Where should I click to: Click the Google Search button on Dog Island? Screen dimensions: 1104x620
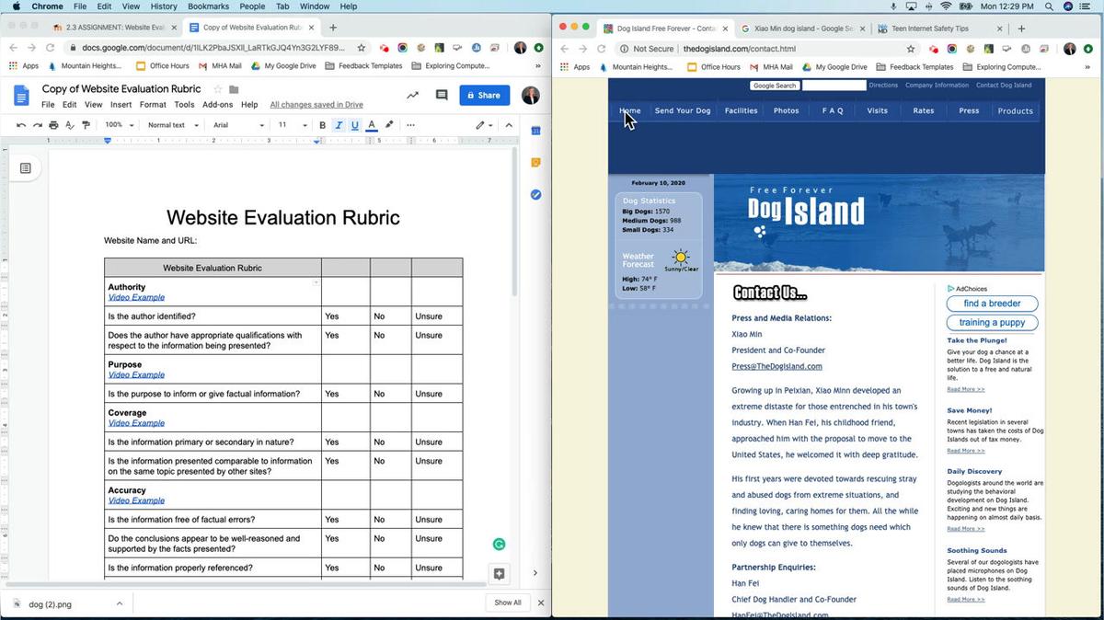774,86
